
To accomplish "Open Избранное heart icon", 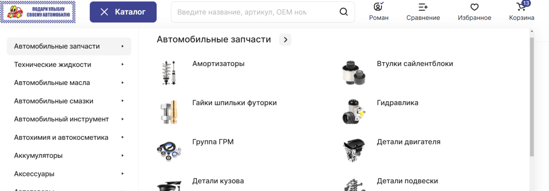I will coord(474,7).
